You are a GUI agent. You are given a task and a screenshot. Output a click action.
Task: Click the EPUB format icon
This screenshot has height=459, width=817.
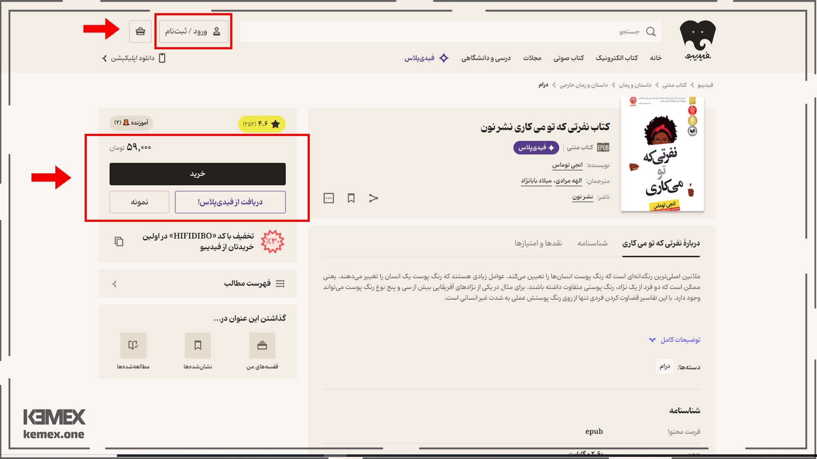[603, 147]
